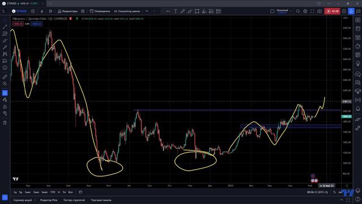Set the 5д date range

[x=20, y=192]
